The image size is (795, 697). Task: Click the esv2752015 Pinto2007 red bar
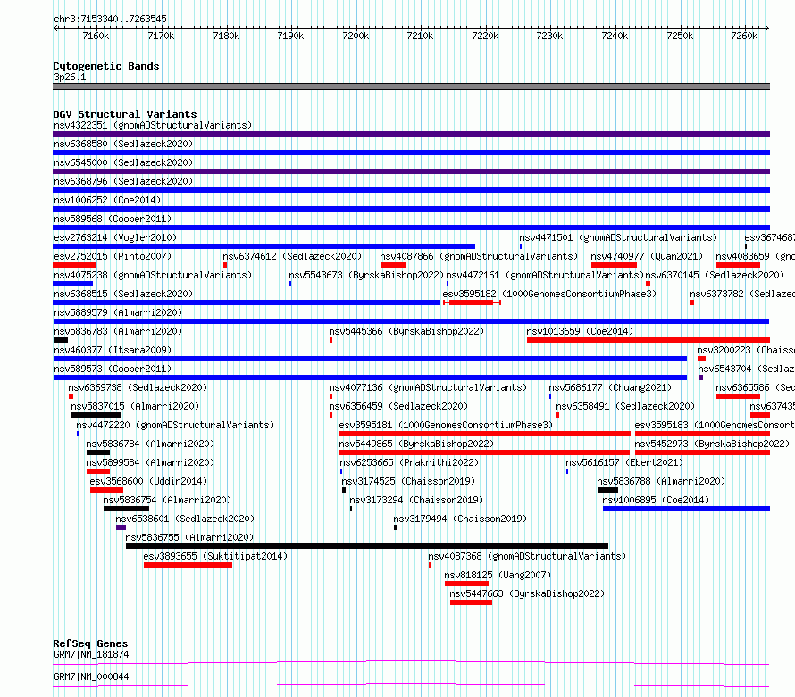[x=74, y=265]
